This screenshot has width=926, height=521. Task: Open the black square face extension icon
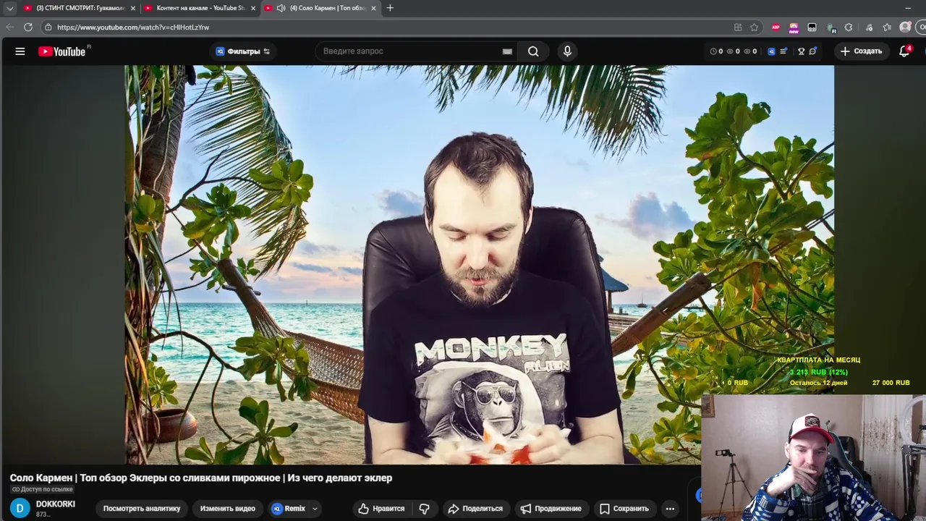pos(812,27)
